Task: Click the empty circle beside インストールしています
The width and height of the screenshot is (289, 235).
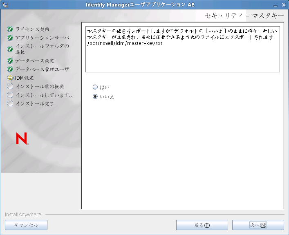Action: pos(10,95)
